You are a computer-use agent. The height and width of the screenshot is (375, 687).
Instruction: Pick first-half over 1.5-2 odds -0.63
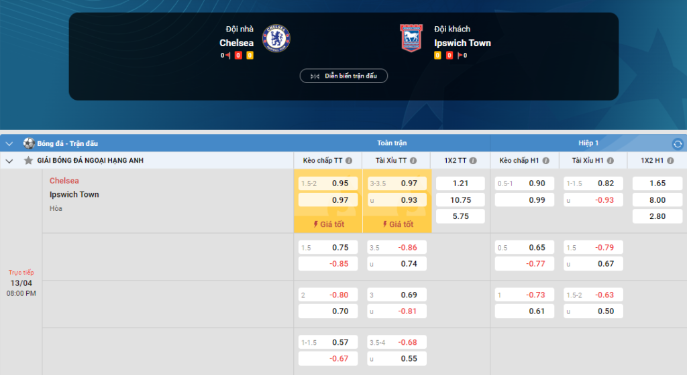pos(593,295)
